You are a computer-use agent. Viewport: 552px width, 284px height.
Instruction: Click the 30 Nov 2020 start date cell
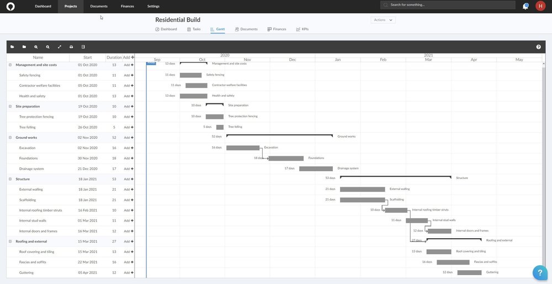(x=88, y=158)
